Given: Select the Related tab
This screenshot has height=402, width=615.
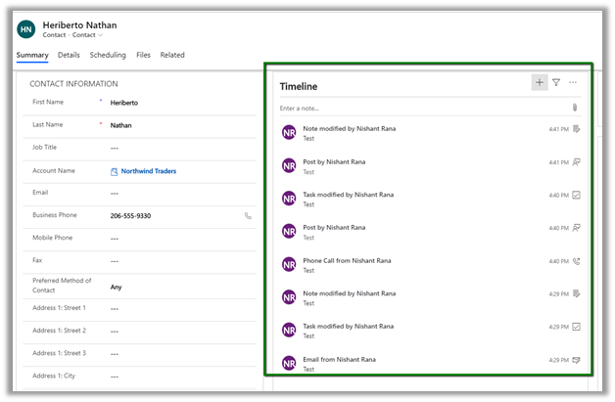Looking at the screenshot, I should point(172,56).
